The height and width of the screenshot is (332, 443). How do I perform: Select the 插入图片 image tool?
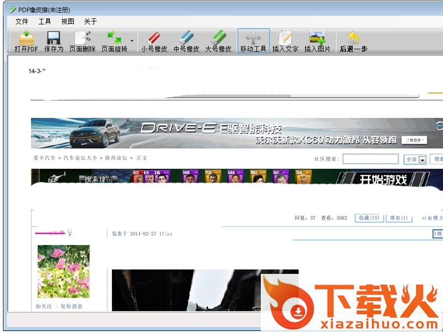[317, 41]
